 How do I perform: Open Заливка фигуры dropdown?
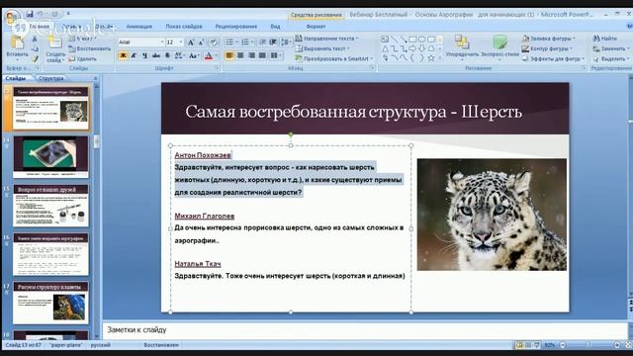pyautogui.click(x=549, y=39)
